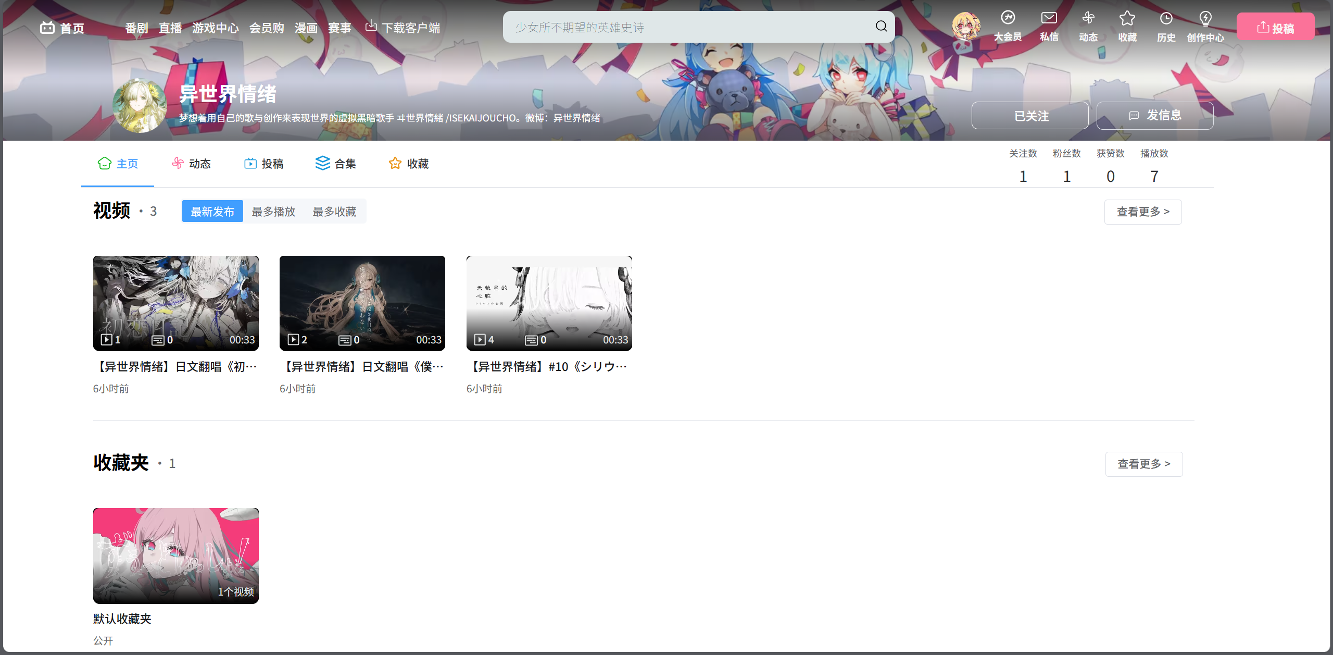Click the logged-in user avatar in header

point(966,26)
